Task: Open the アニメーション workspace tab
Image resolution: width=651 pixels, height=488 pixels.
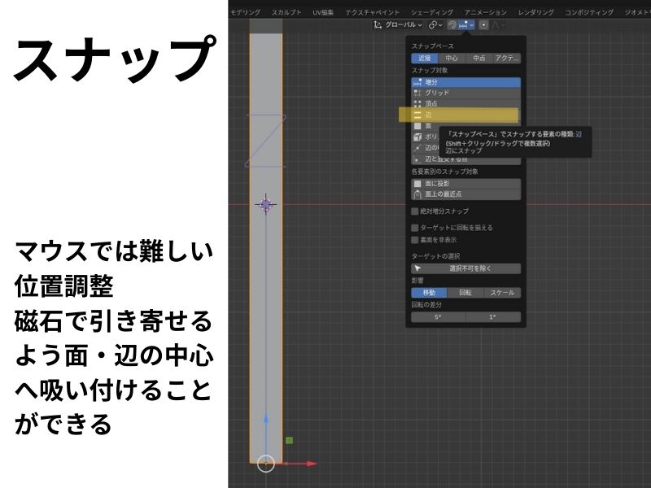Action: (485, 12)
